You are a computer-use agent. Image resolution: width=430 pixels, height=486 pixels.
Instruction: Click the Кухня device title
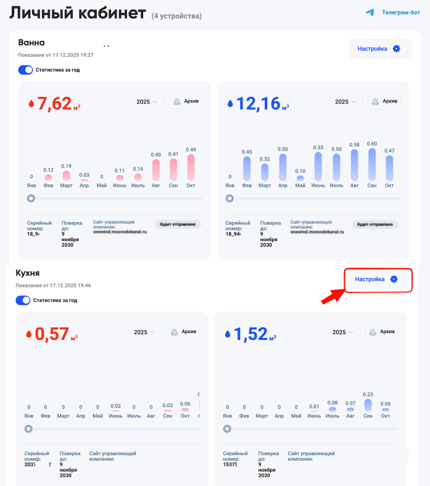[28, 273]
